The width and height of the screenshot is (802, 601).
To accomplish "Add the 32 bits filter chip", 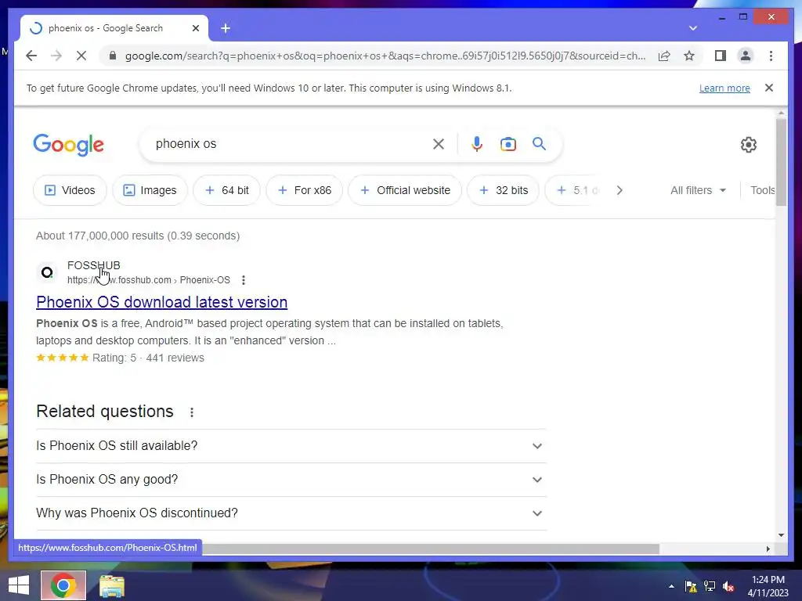I will [x=504, y=190].
